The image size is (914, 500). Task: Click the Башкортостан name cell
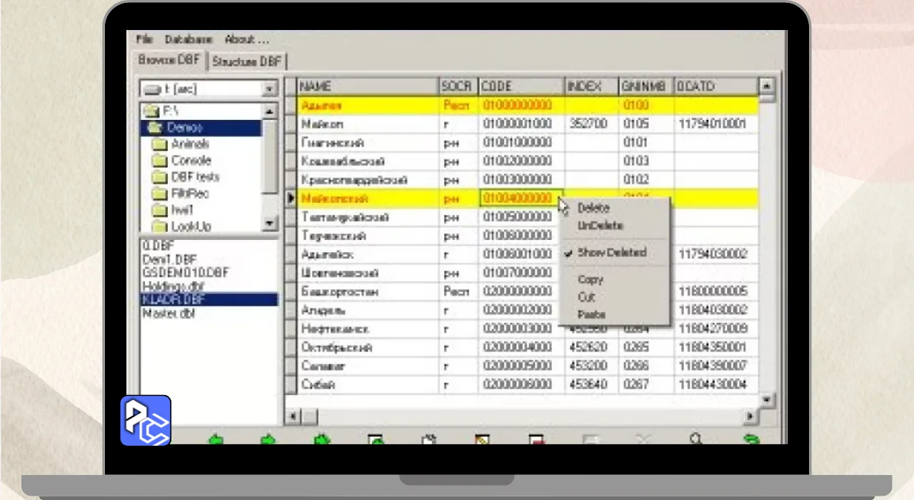pyautogui.click(x=367, y=291)
